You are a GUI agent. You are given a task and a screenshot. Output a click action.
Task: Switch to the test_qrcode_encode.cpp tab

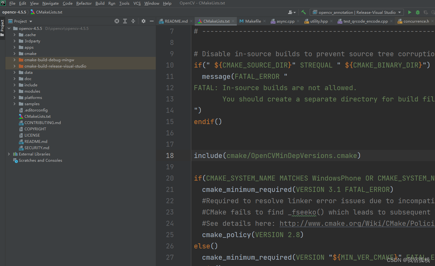(x=366, y=21)
